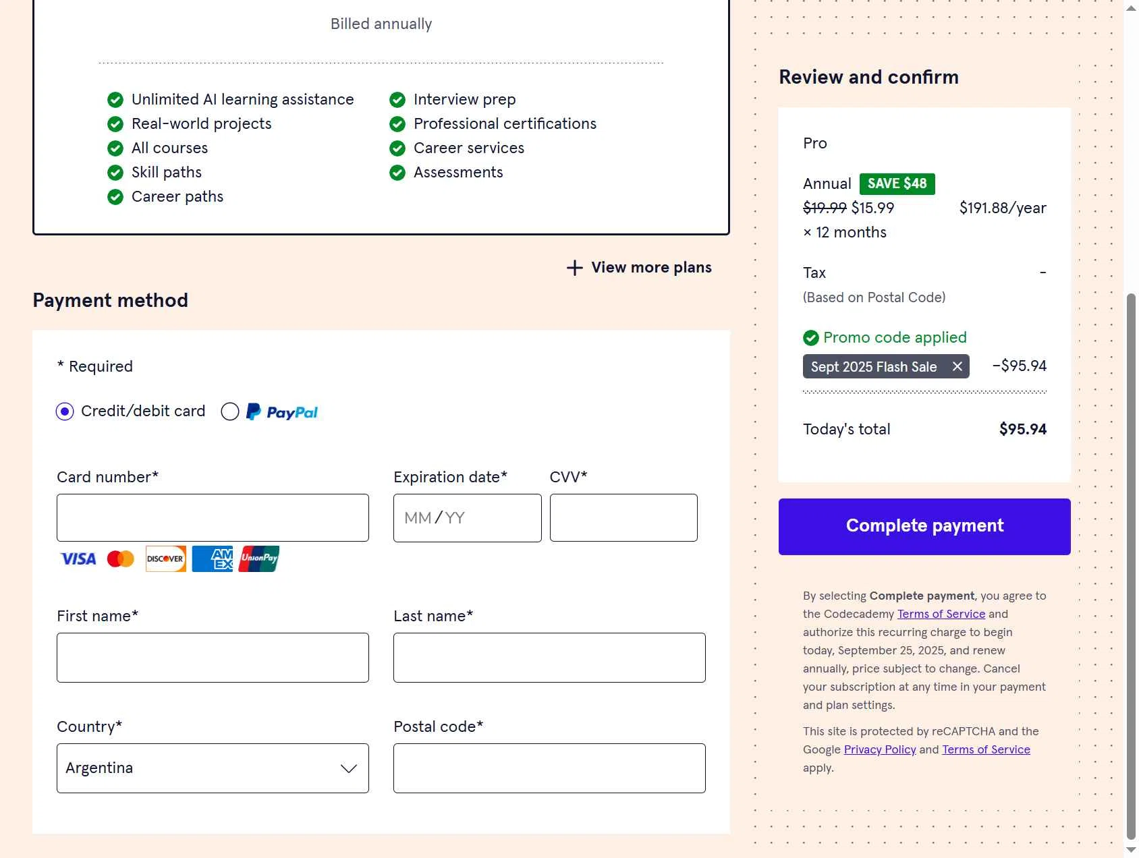Click the Mastercard logo
1139x858 pixels.
coord(121,559)
